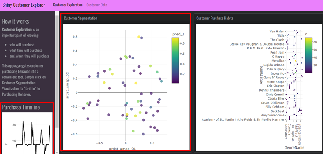Click the Titãs artist label
The width and height of the screenshot is (323, 154).
(281, 35)
